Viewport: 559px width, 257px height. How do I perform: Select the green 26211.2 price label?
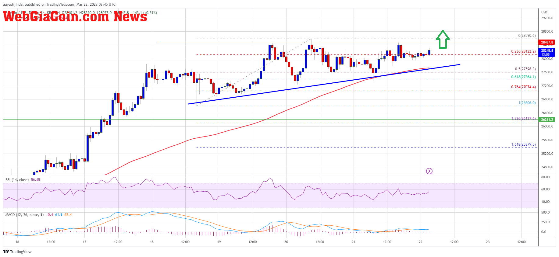547,120
